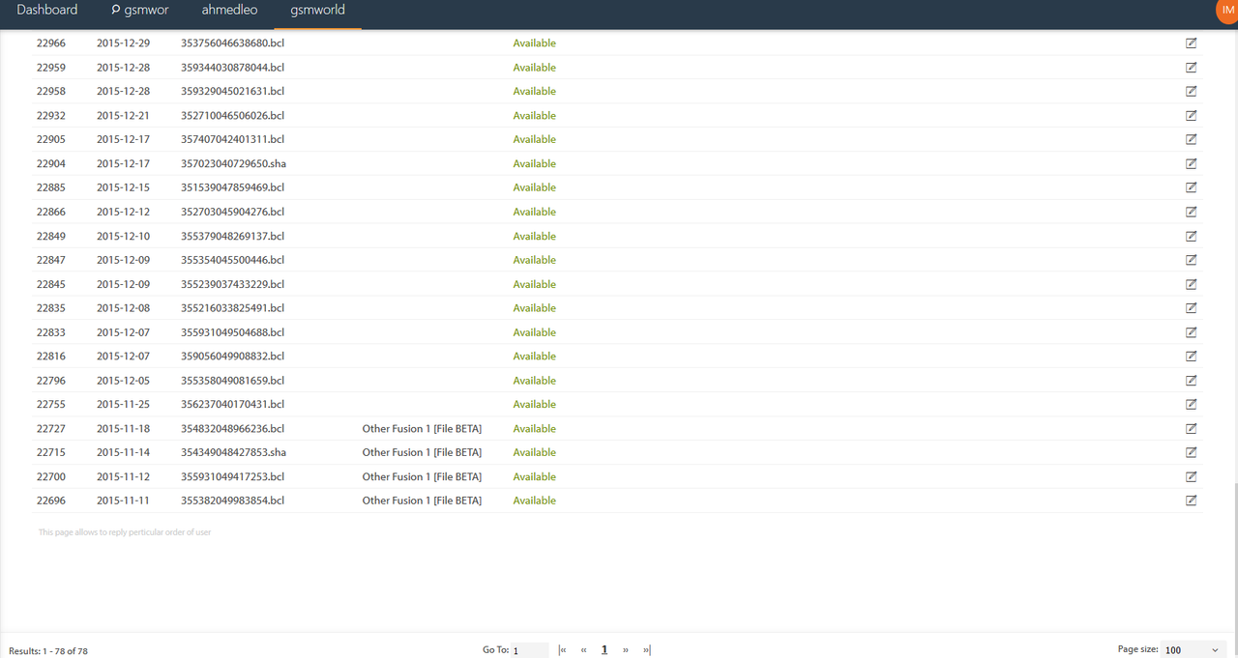Open reply icon for order 22958
This screenshot has width=1238, height=658.
[x=1191, y=91]
